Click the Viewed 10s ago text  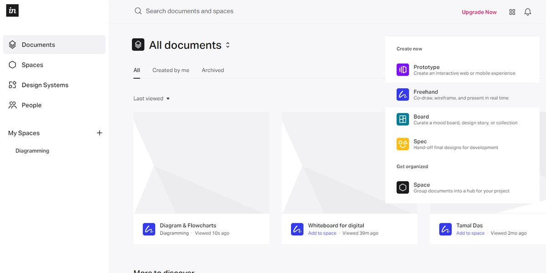click(212, 233)
